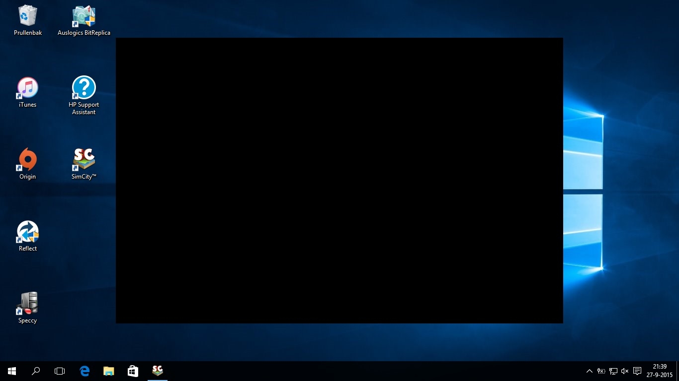Select the Speccy desktop shortcut
Image resolution: width=679 pixels, height=381 pixels.
[28, 304]
